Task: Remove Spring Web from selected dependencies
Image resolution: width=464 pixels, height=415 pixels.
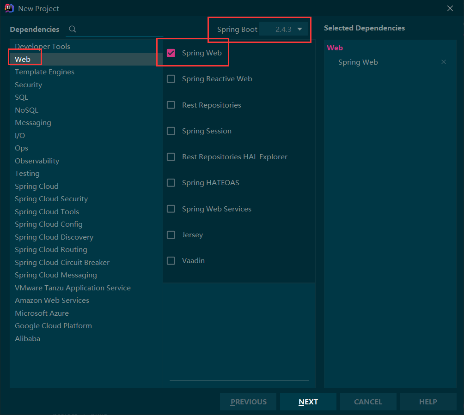Action: coord(443,62)
